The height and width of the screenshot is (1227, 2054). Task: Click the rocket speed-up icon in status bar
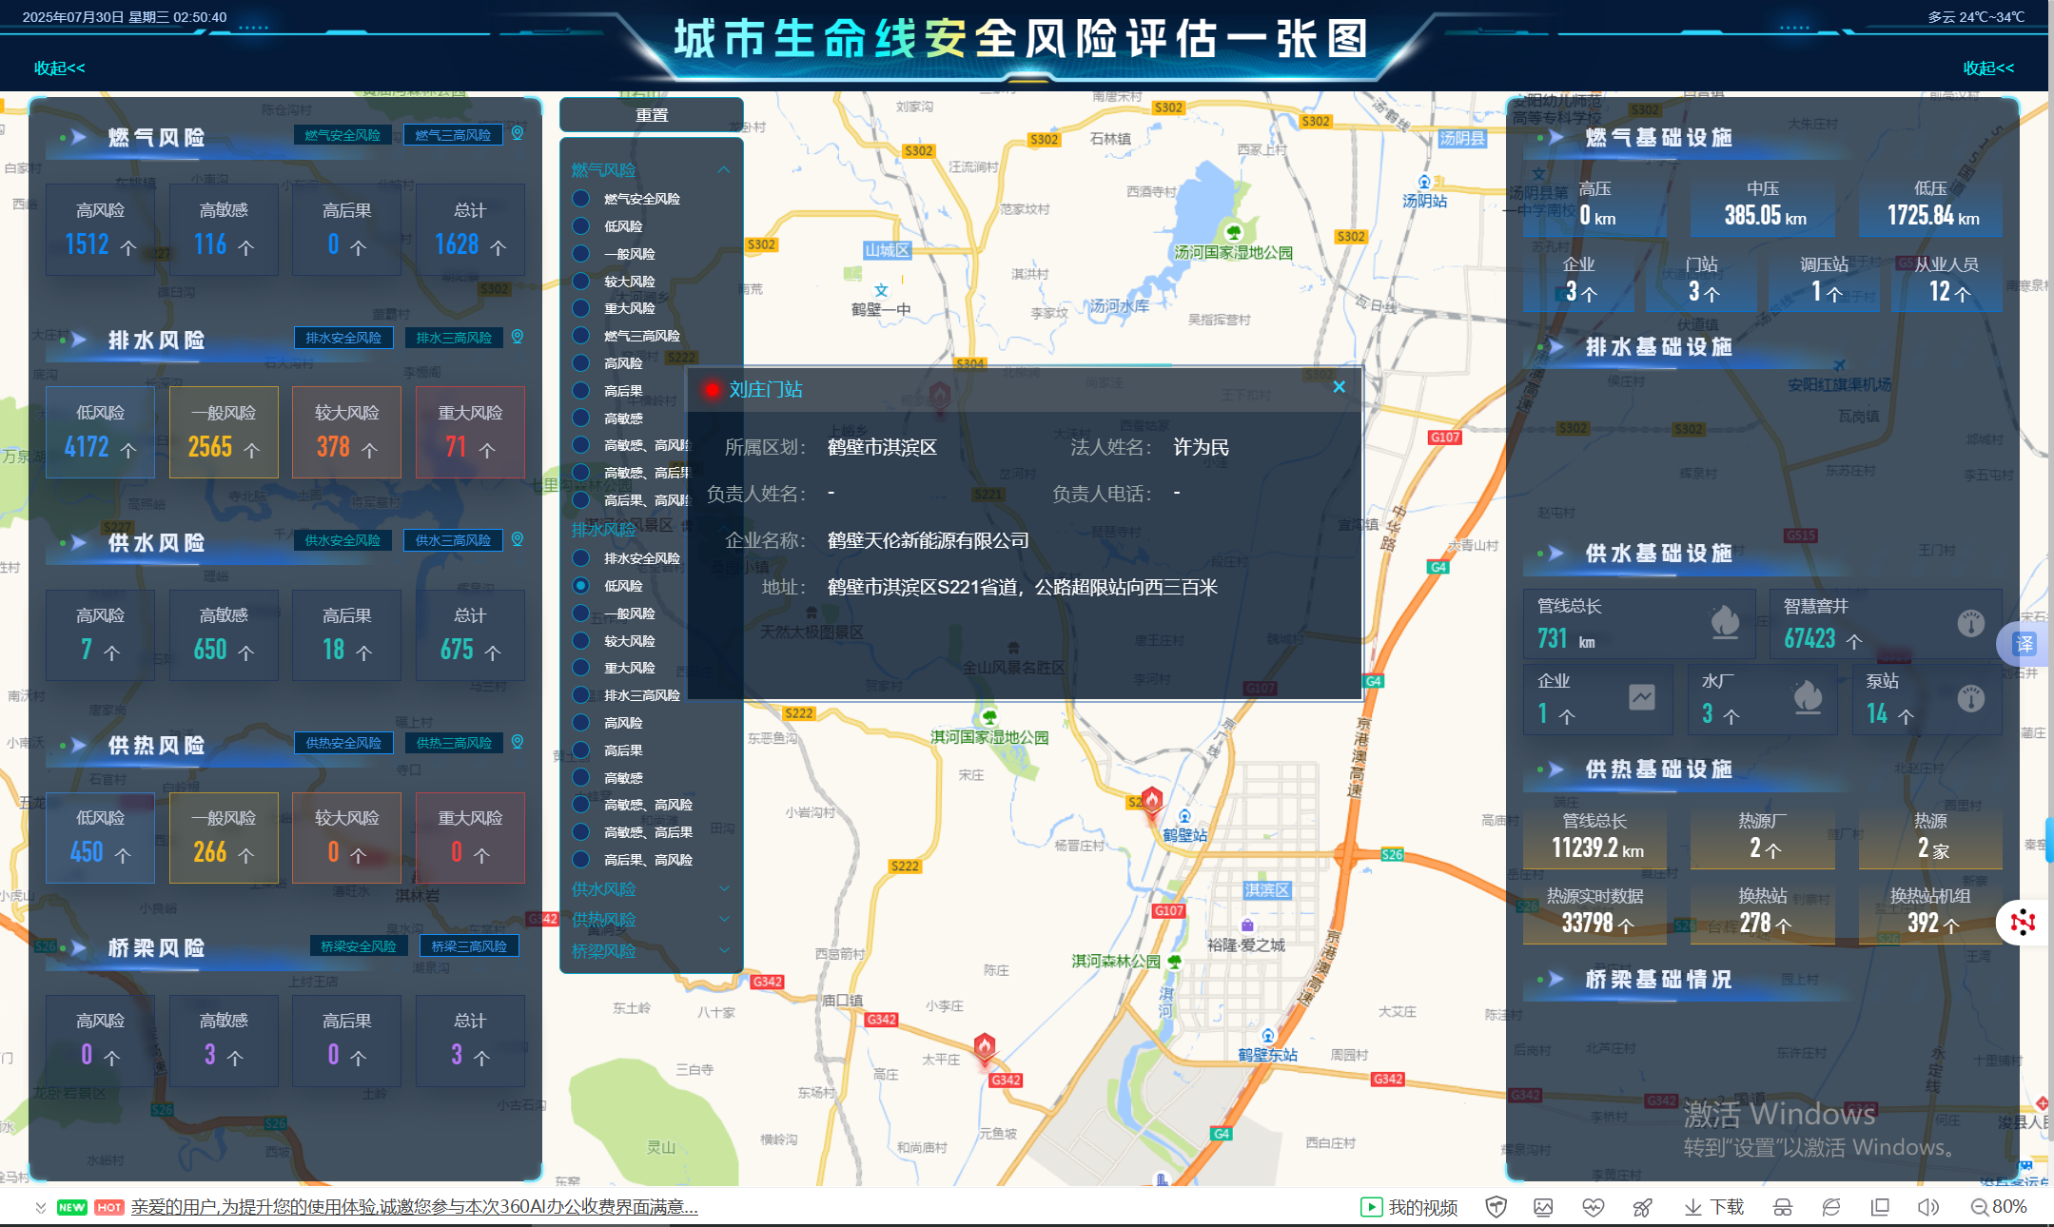click(x=1642, y=1207)
